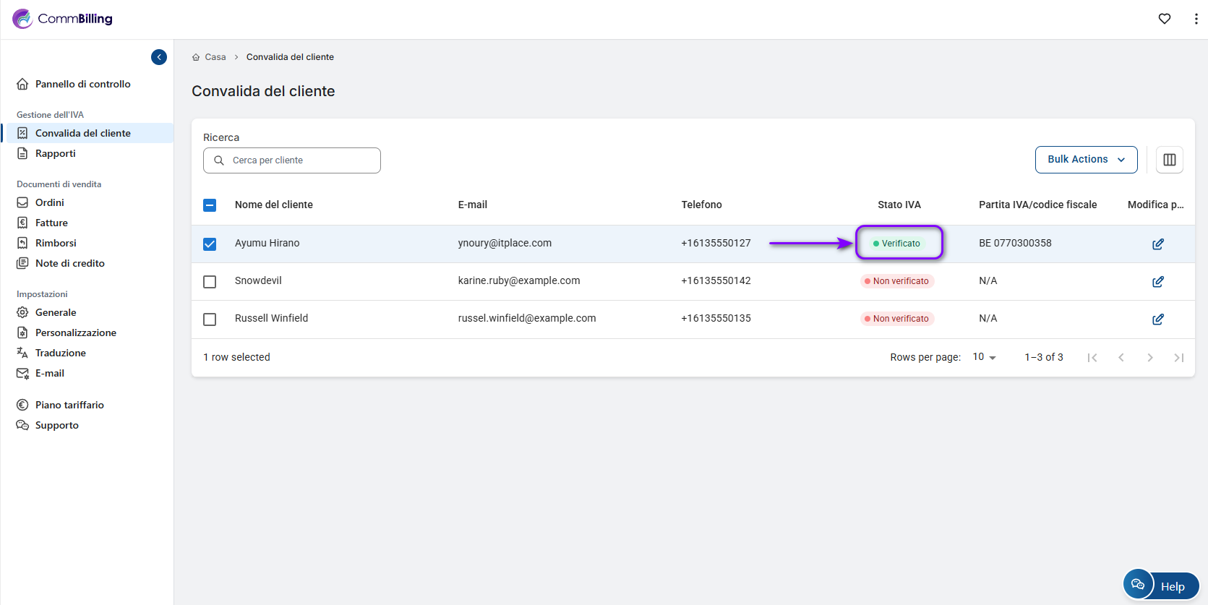The height and width of the screenshot is (605, 1208).
Task: Click the edit icon for Snowdevil row
Action: pyautogui.click(x=1157, y=282)
